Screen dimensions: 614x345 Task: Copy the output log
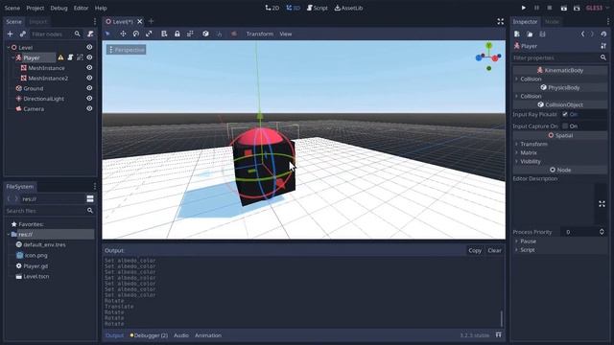(x=475, y=250)
